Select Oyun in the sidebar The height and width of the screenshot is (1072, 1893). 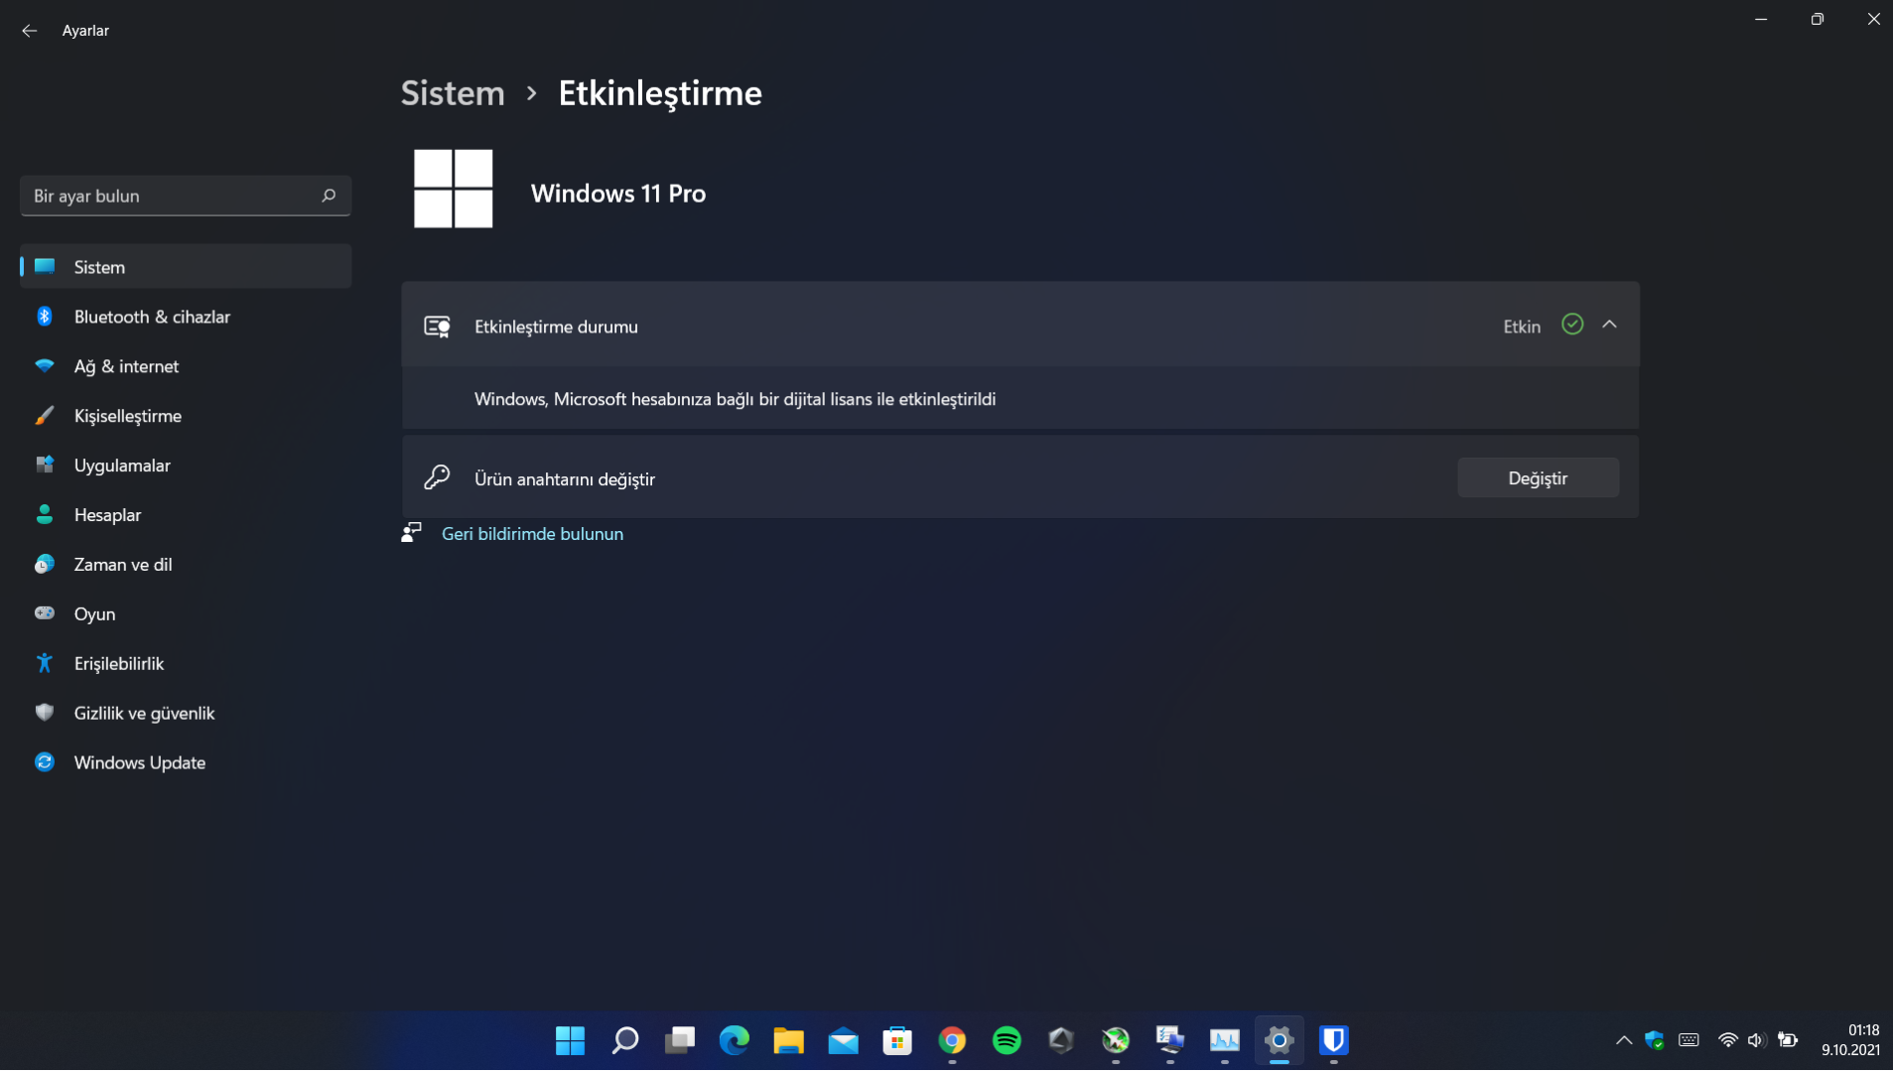pos(186,614)
